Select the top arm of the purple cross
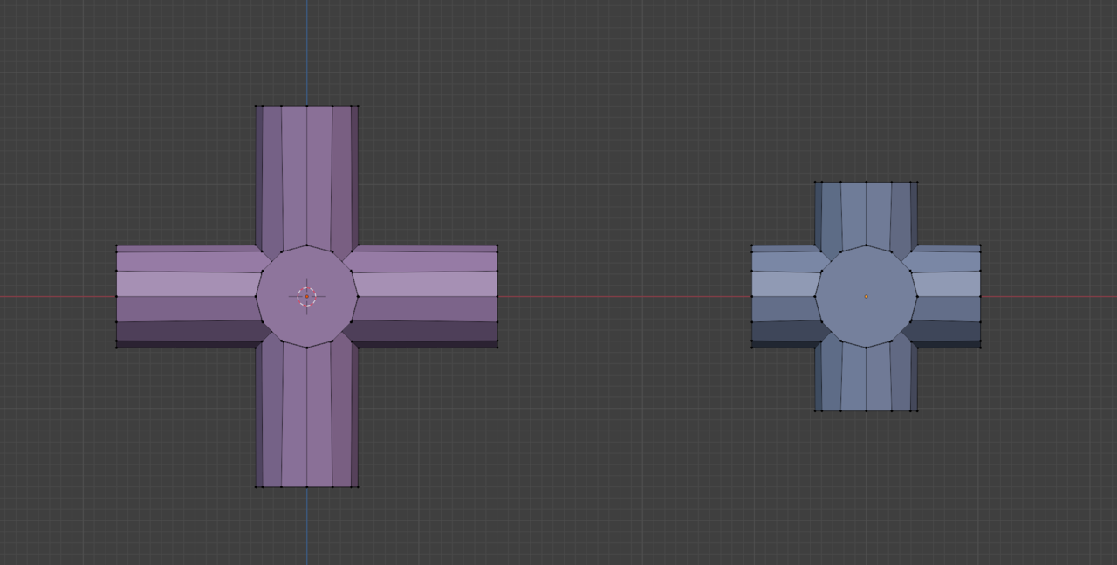Viewport: 1117px width, 565px height. point(307,178)
